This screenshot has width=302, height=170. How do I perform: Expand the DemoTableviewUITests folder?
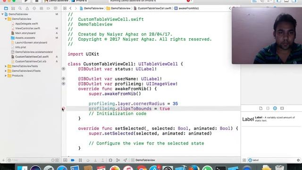click(6, 71)
